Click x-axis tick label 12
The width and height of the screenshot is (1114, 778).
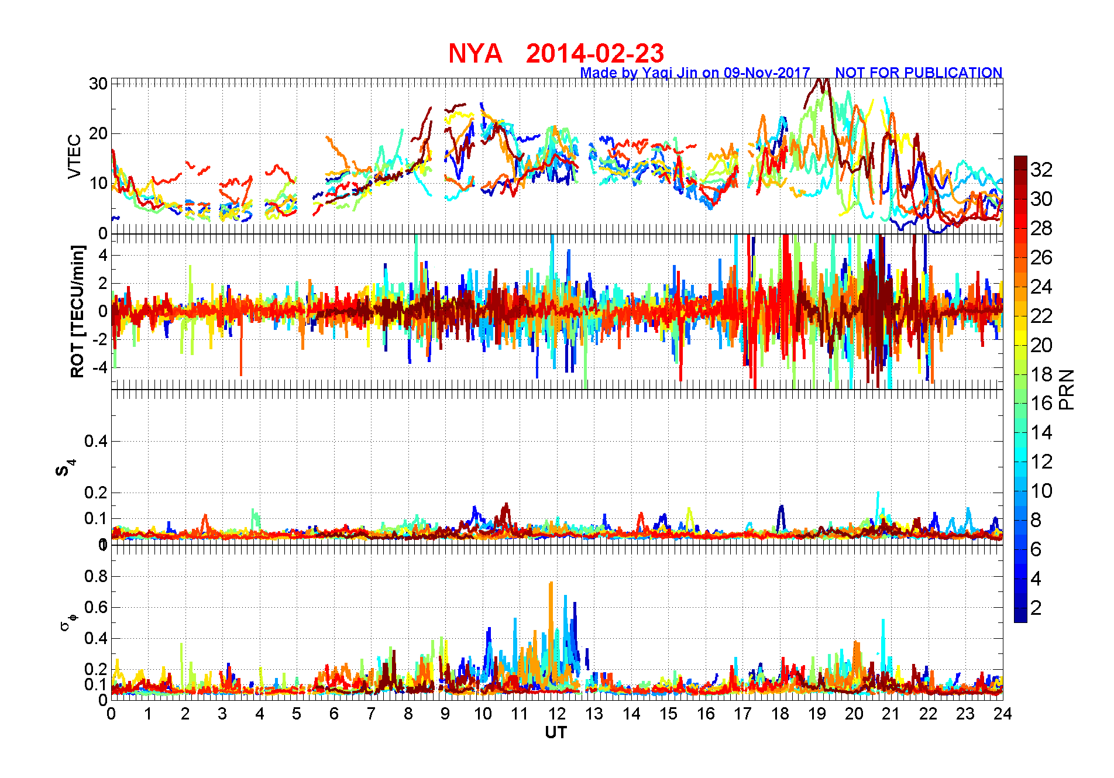click(557, 714)
